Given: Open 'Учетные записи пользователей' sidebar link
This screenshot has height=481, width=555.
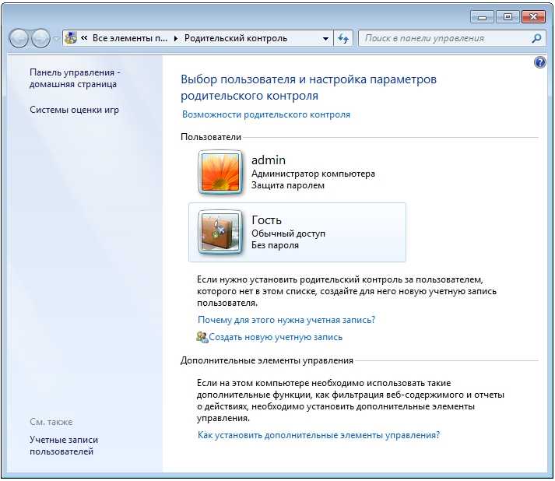Looking at the screenshot, I should [64, 446].
